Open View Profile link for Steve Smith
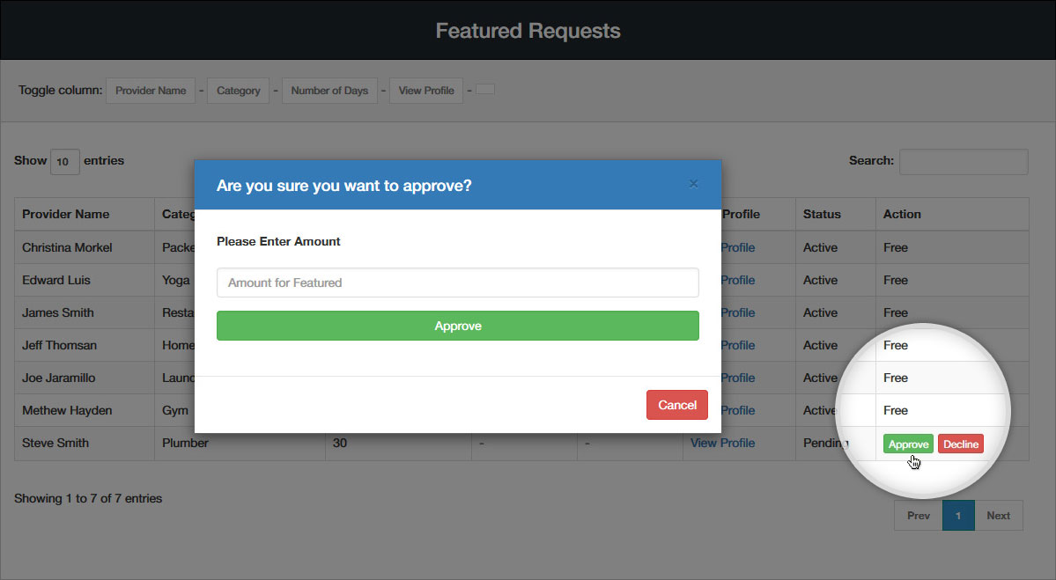1056x580 pixels. point(722,443)
